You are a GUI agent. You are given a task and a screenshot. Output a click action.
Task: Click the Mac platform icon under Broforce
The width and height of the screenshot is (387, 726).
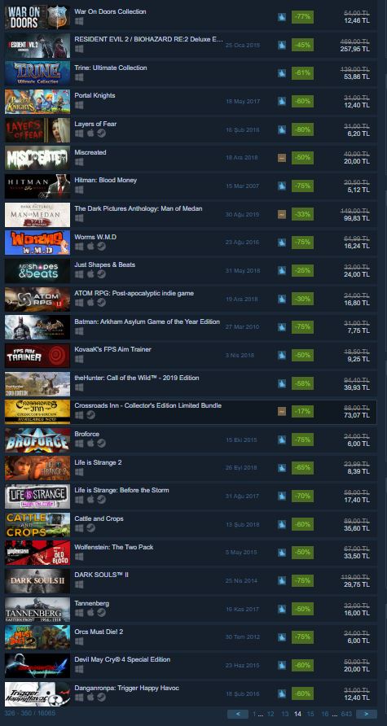90,444
